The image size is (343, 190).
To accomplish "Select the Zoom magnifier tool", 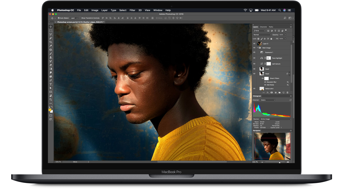I will 50,99.
